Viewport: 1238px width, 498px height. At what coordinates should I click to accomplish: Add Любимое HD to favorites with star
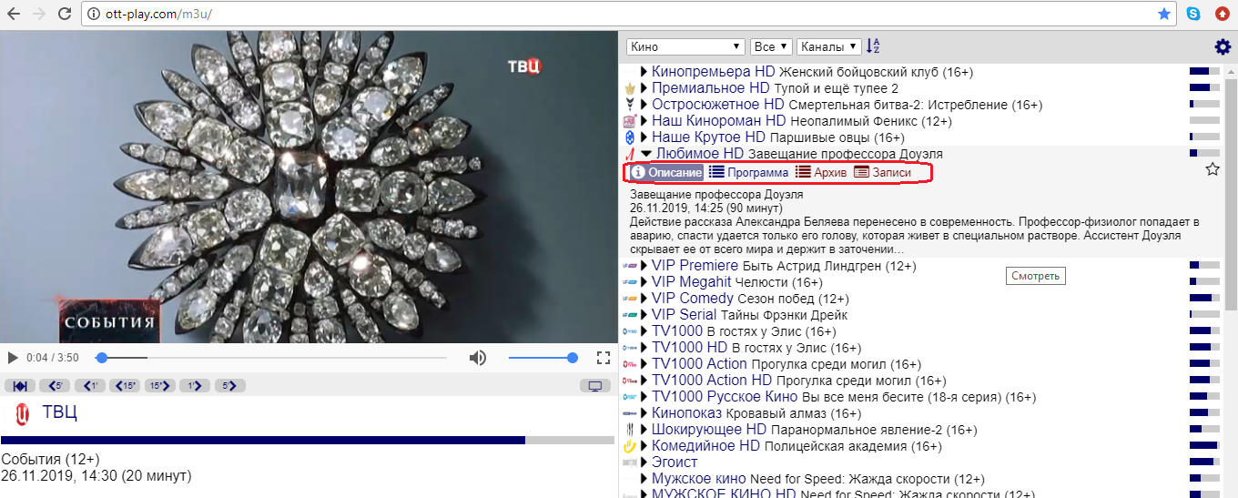[1212, 169]
